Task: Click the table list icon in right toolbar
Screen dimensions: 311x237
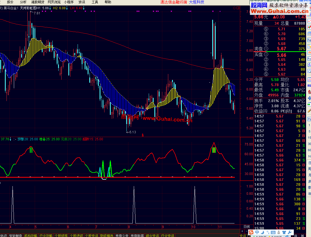Action: 309,34
